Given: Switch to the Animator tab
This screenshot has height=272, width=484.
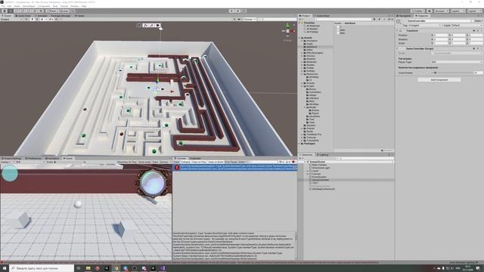Looking at the screenshot, I should (41, 16).
